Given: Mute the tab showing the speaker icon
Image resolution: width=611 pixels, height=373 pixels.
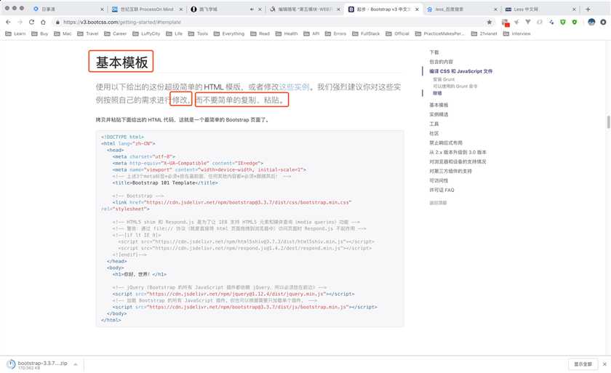Looking at the screenshot, I should [252, 9].
